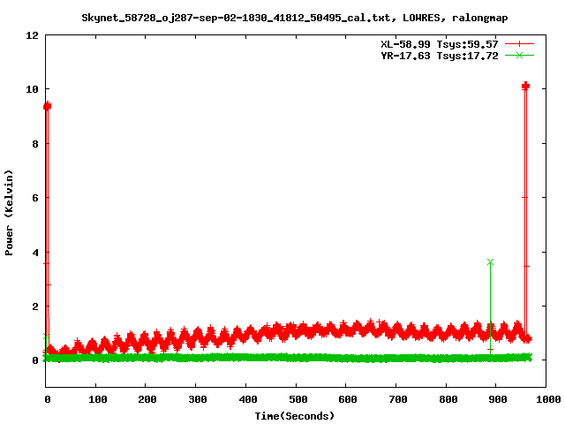Screen dimensions: 565x424
Task: Click the x-axis tick label 1000
Action: point(548,399)
